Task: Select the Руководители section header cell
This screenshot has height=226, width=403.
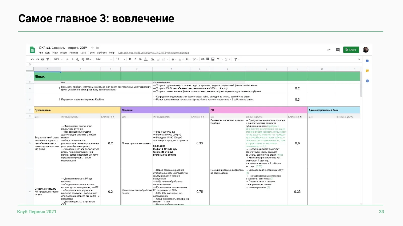Action: click(x=77, y=110)
